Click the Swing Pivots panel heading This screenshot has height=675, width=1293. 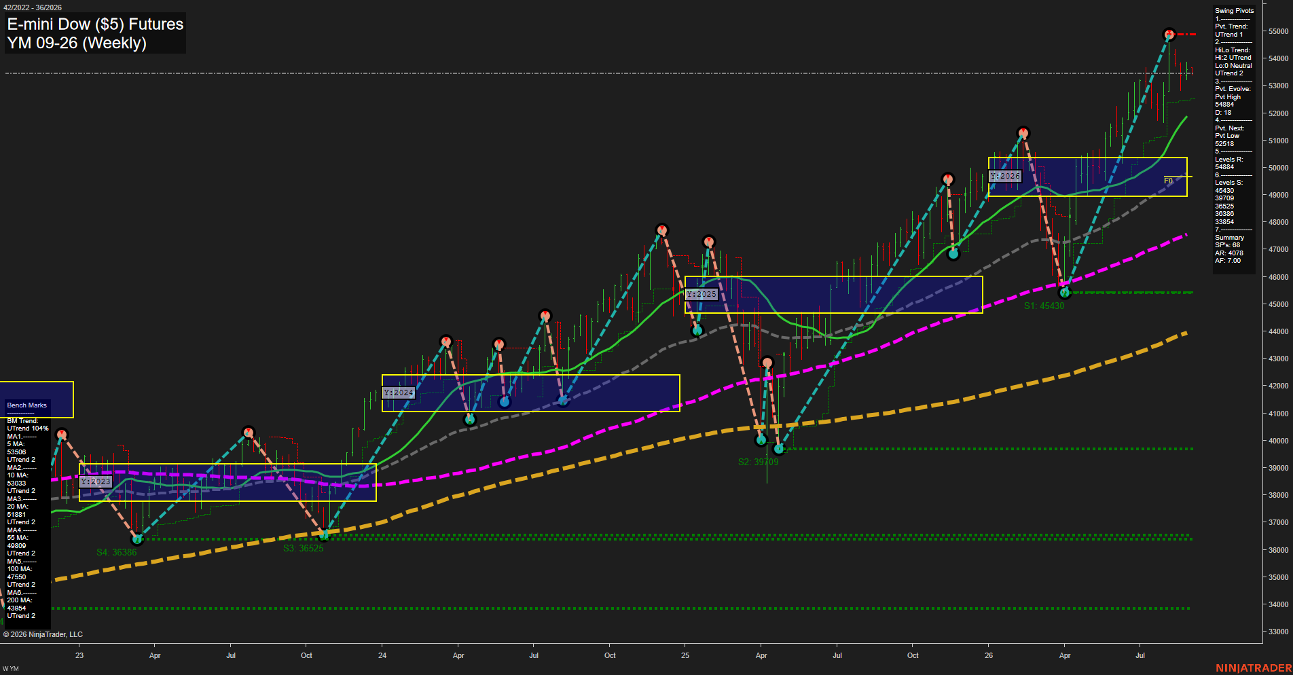coord(1234,11)
